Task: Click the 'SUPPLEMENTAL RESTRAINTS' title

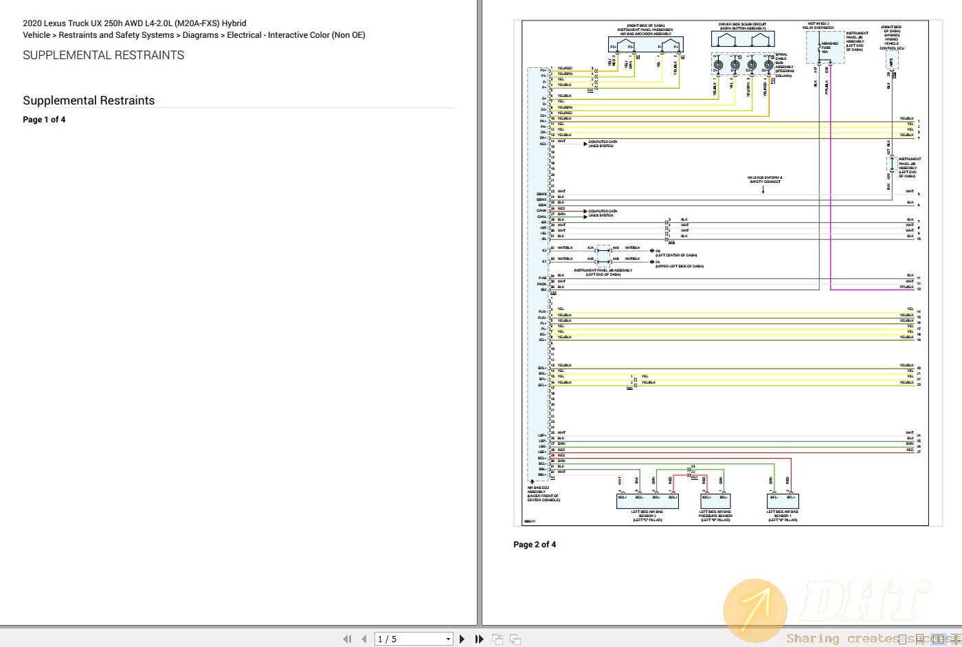Action: pyautogui.click(x=104, y=55)
